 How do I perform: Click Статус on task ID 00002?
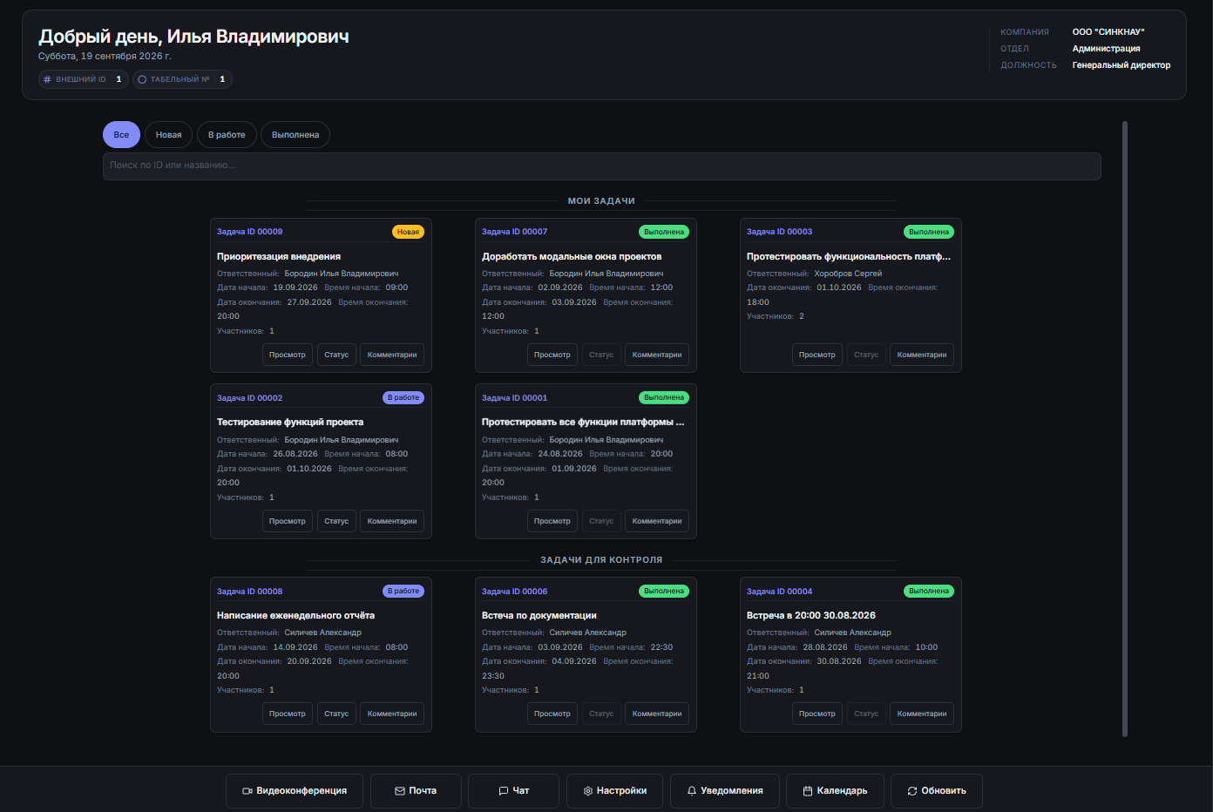(336, 521)
